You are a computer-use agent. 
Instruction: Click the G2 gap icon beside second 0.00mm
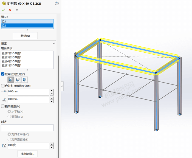pos(4,100)
